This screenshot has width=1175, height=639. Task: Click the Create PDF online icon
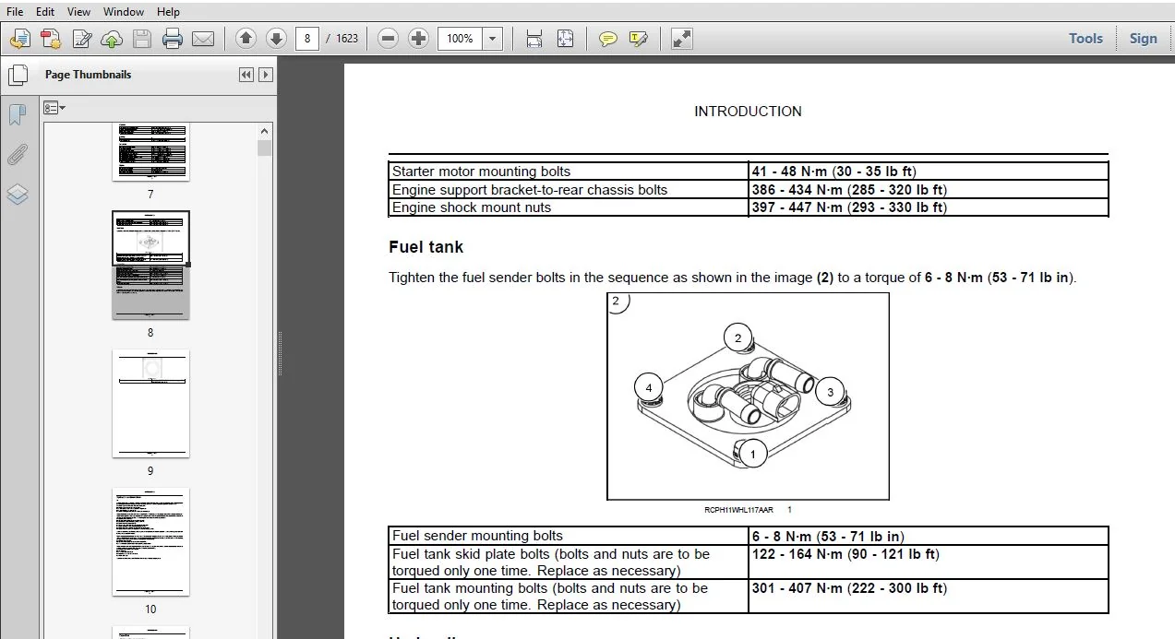tap(51, 39)
